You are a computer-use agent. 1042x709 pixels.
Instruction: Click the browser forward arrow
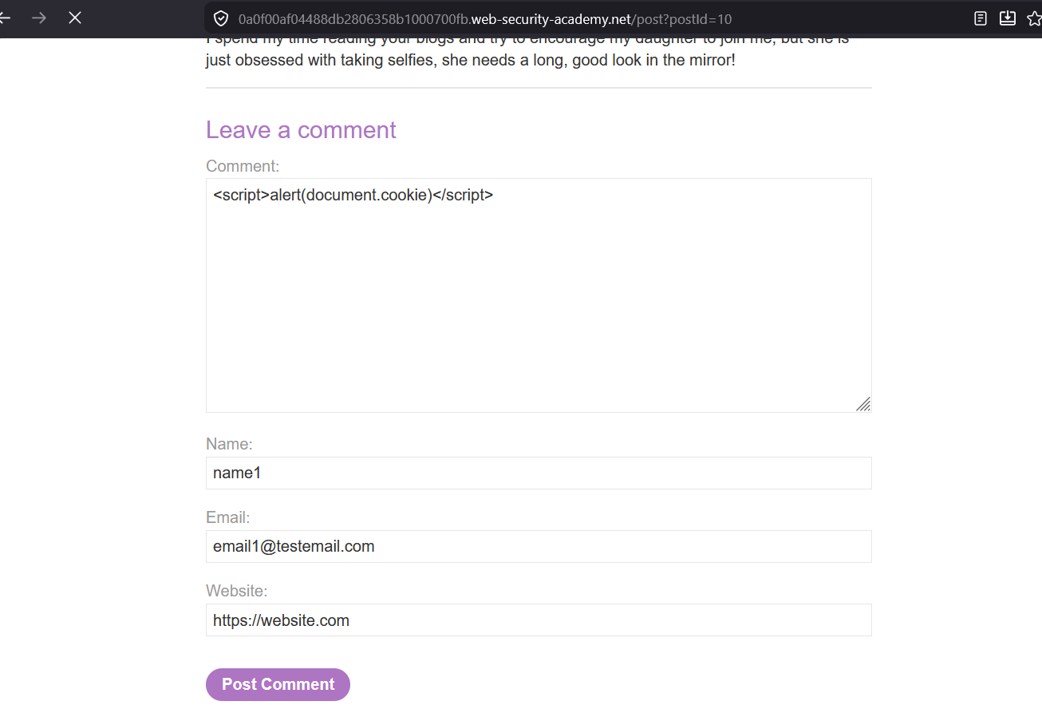click(39, 18)
